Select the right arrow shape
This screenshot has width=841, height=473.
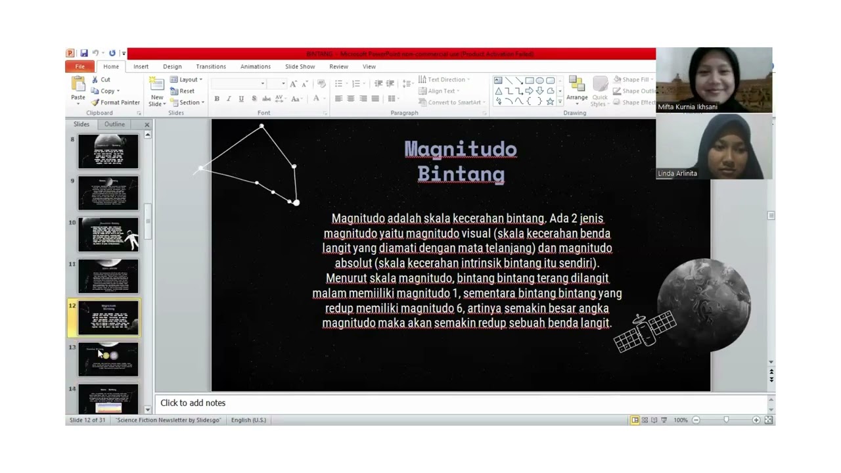click(x=529, y=91)
